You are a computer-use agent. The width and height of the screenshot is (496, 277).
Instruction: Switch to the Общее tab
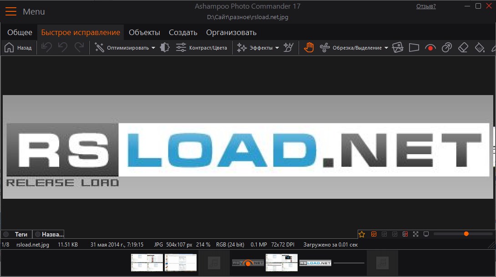[x=20, y=33]
